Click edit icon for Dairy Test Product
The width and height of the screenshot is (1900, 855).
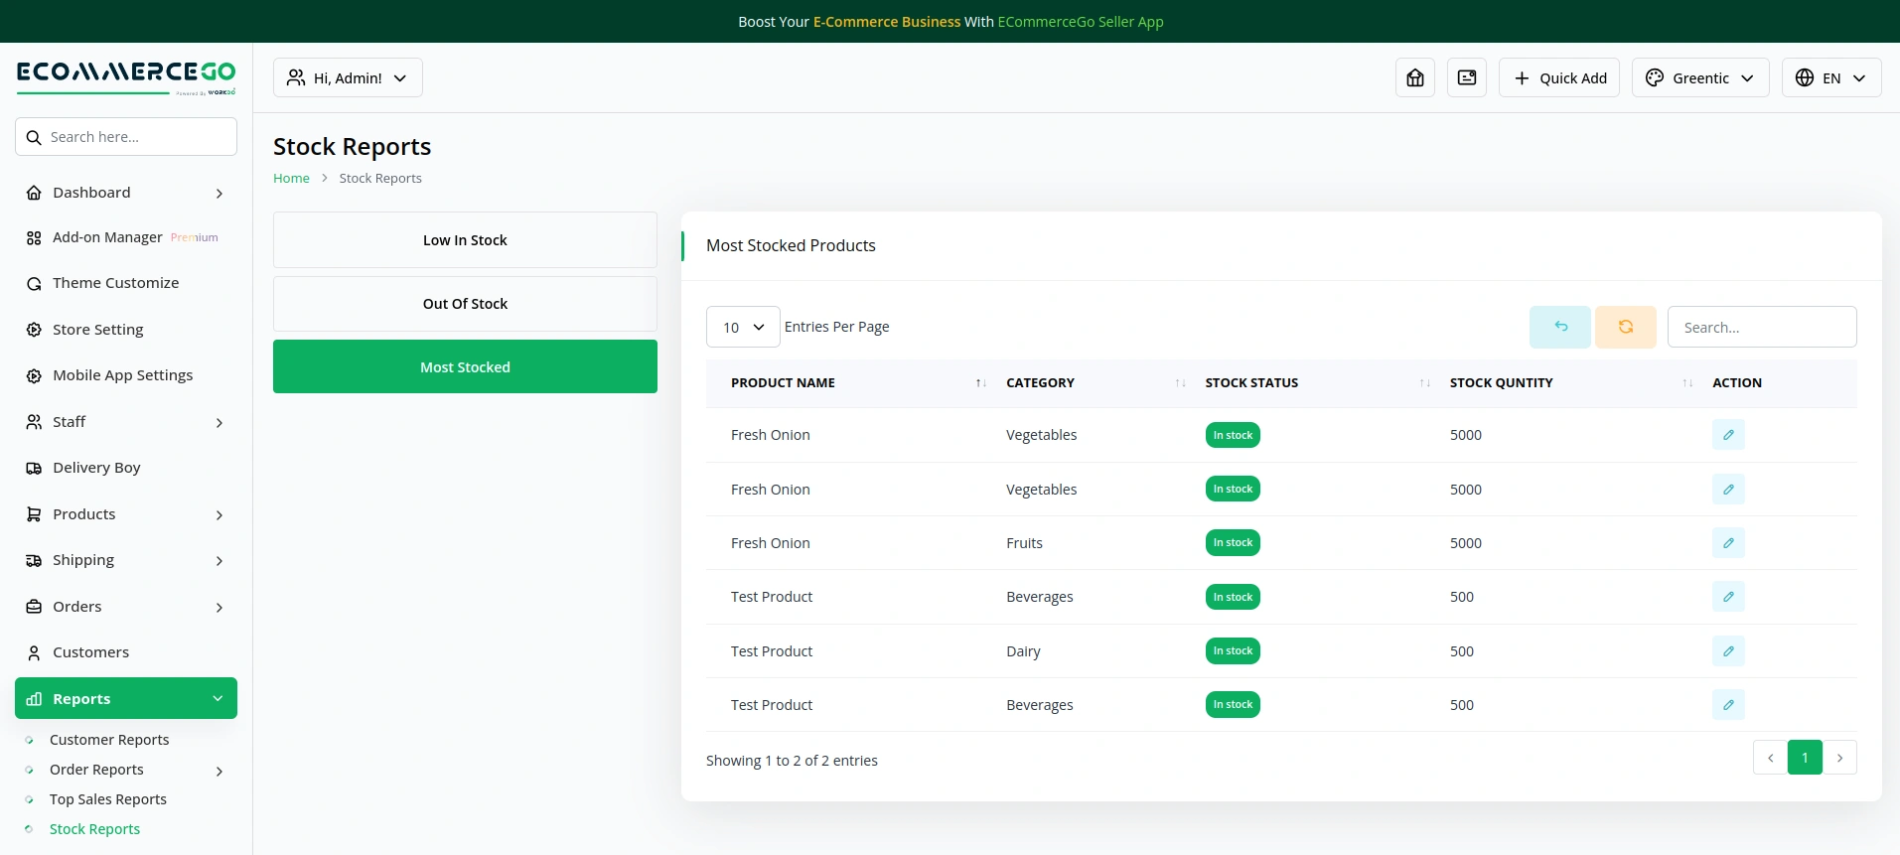1727,651
